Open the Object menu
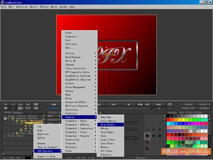The width and height of the screenshot is (213, 160). pos(34,7)
